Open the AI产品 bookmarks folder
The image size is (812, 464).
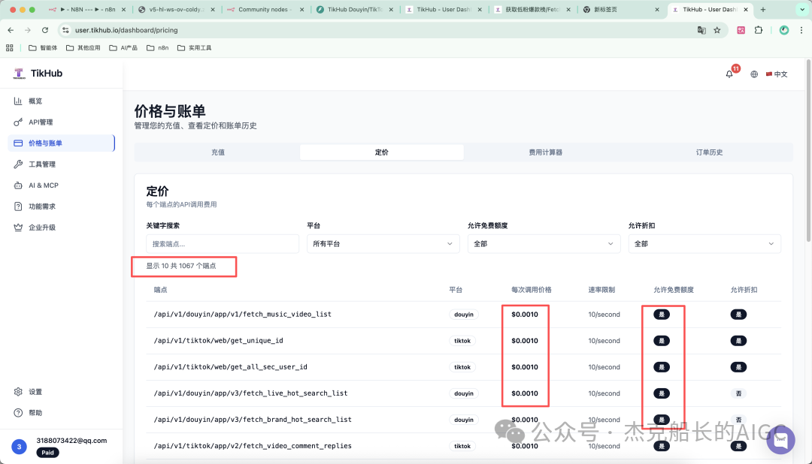[123, 47]
